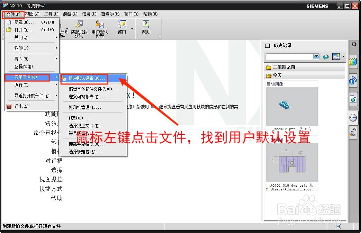The image size is (361, 233).
Task: Click the 打开 open folder icon
Action: [9, 30]
